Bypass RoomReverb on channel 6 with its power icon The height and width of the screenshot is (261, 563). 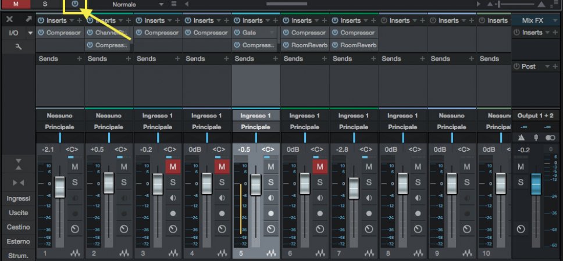click(286, 45)
